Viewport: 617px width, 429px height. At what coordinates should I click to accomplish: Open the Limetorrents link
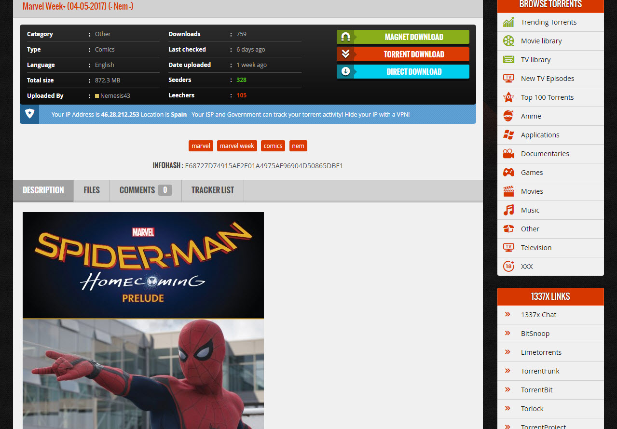(541, 352)
